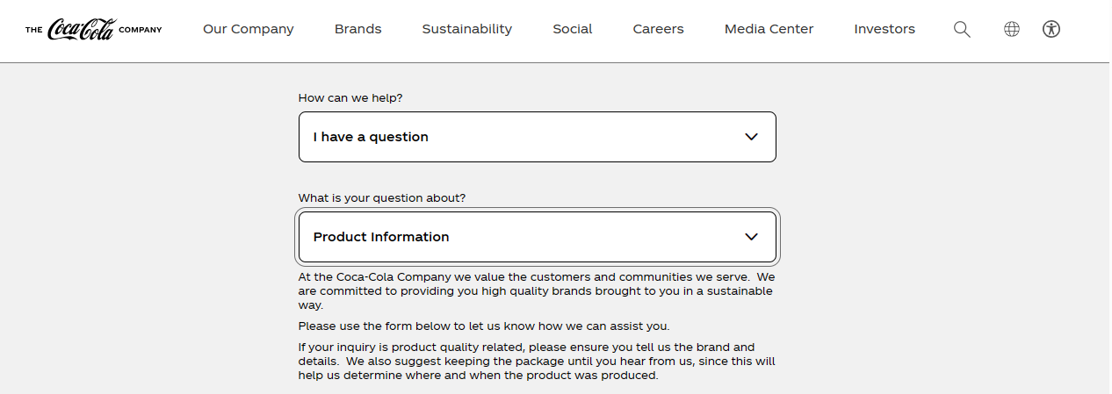1112x394 pixels.
Task: Open the accessibility options icon
Action: (1051, 29)
